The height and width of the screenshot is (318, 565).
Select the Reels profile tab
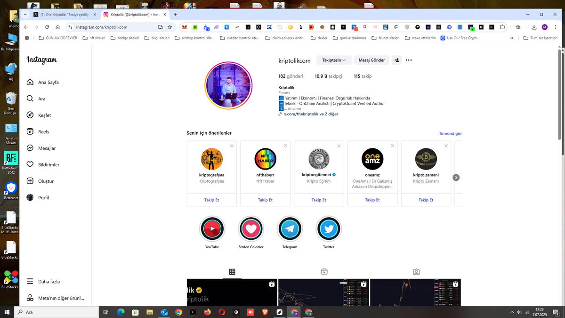point(324,272)
